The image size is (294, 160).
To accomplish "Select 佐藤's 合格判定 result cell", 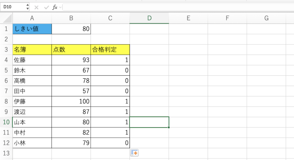I will 110,60.
